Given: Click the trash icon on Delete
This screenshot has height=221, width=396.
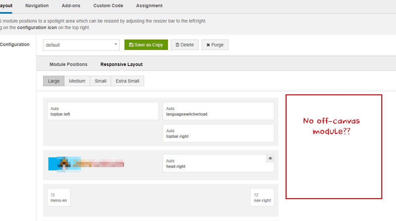Looking at the screenshot, I should (x=177, y=45).
